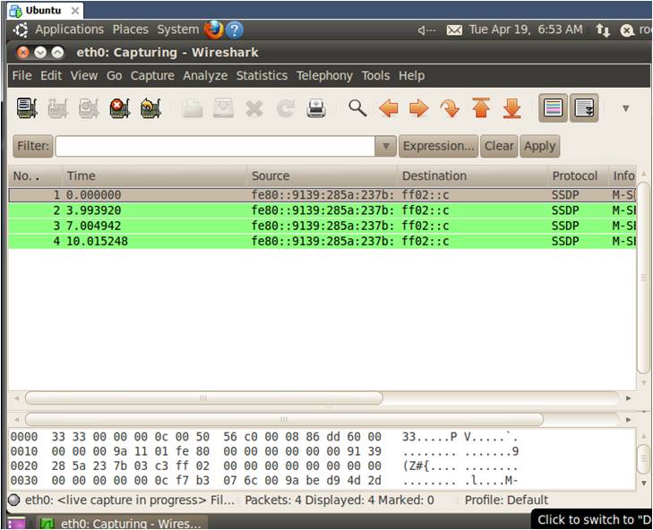This screenshot has height=530, width=653.
Task: Open the Places menu
Action: pos(131,30)
